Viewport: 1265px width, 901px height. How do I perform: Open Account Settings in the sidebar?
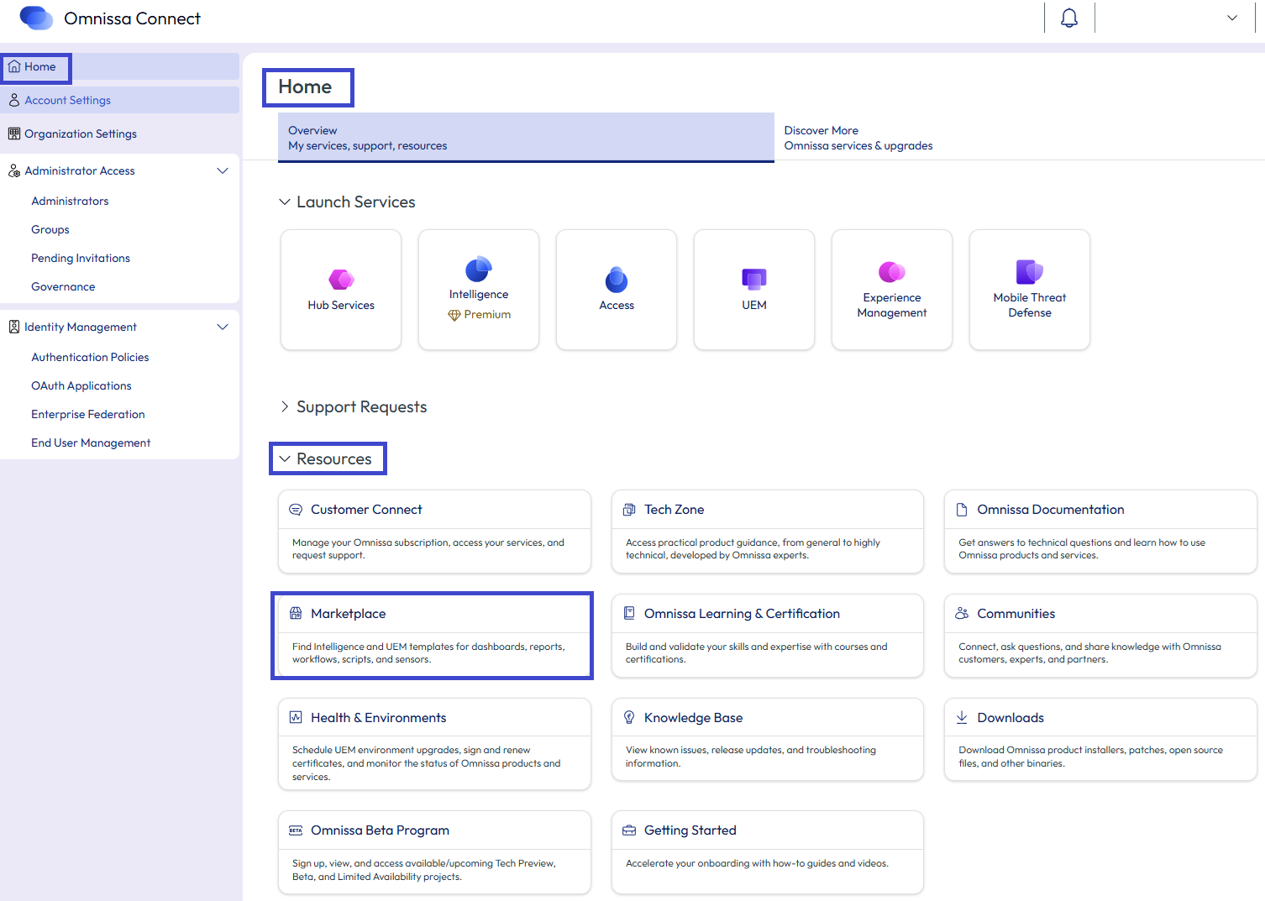click(67, 100)
